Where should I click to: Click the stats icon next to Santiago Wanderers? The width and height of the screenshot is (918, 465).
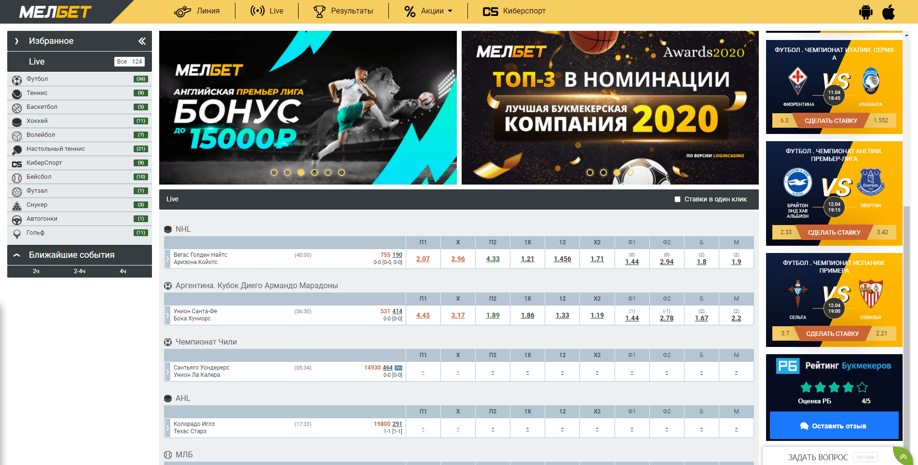[x=398, y=368]
